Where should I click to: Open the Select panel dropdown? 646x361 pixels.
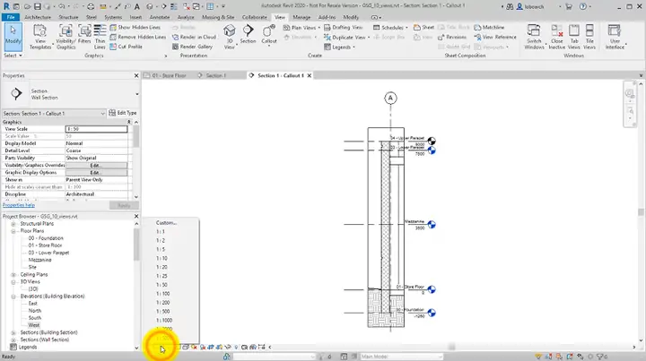tap(13, 56)
